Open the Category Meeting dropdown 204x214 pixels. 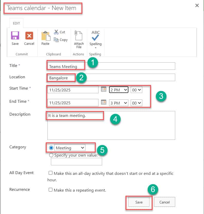coord(70,148)
